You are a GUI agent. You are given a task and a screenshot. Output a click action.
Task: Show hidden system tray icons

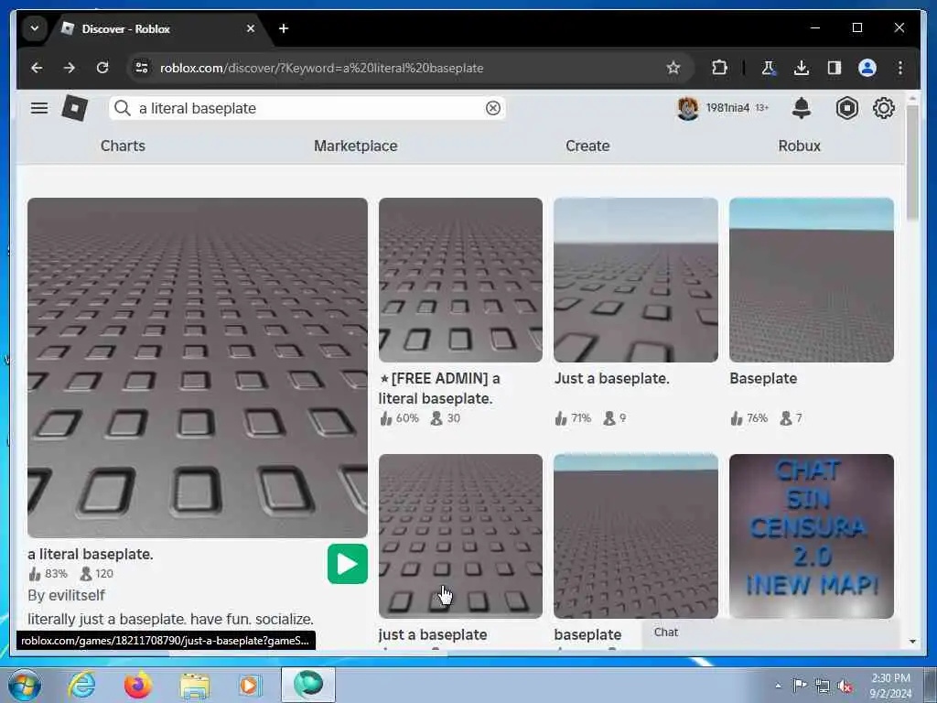pos(778,686)
